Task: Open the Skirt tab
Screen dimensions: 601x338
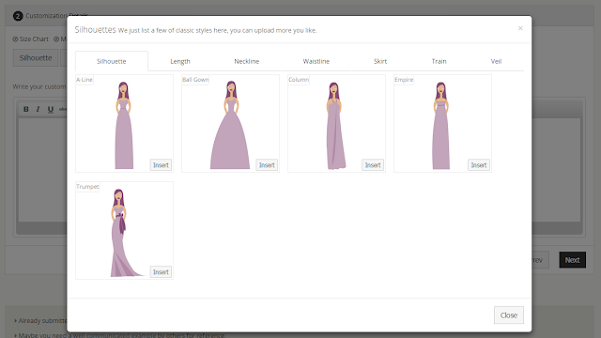Action: click(380, 61)
